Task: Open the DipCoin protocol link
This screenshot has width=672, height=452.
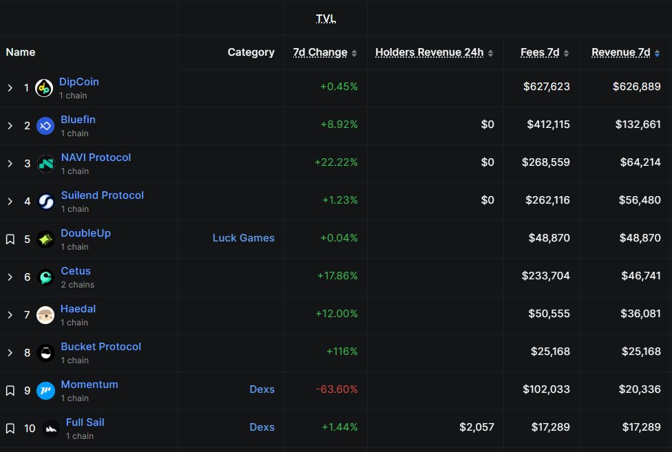Action: click(x=79, y=82)
